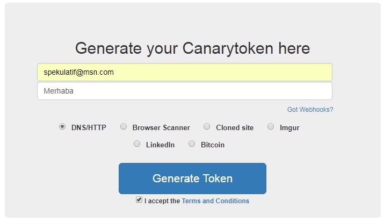Click the Imgur label text
Screen dimensions: 384x221
tap(289, 128)
